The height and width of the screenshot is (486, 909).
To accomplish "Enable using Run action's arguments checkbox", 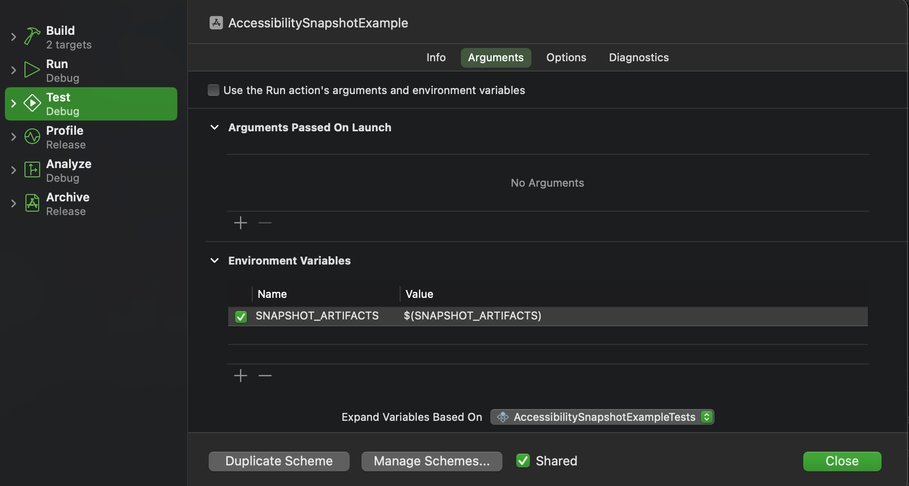I will 214,90.
